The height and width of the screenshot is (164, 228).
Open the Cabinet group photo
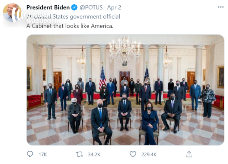(x=125, y=90)
